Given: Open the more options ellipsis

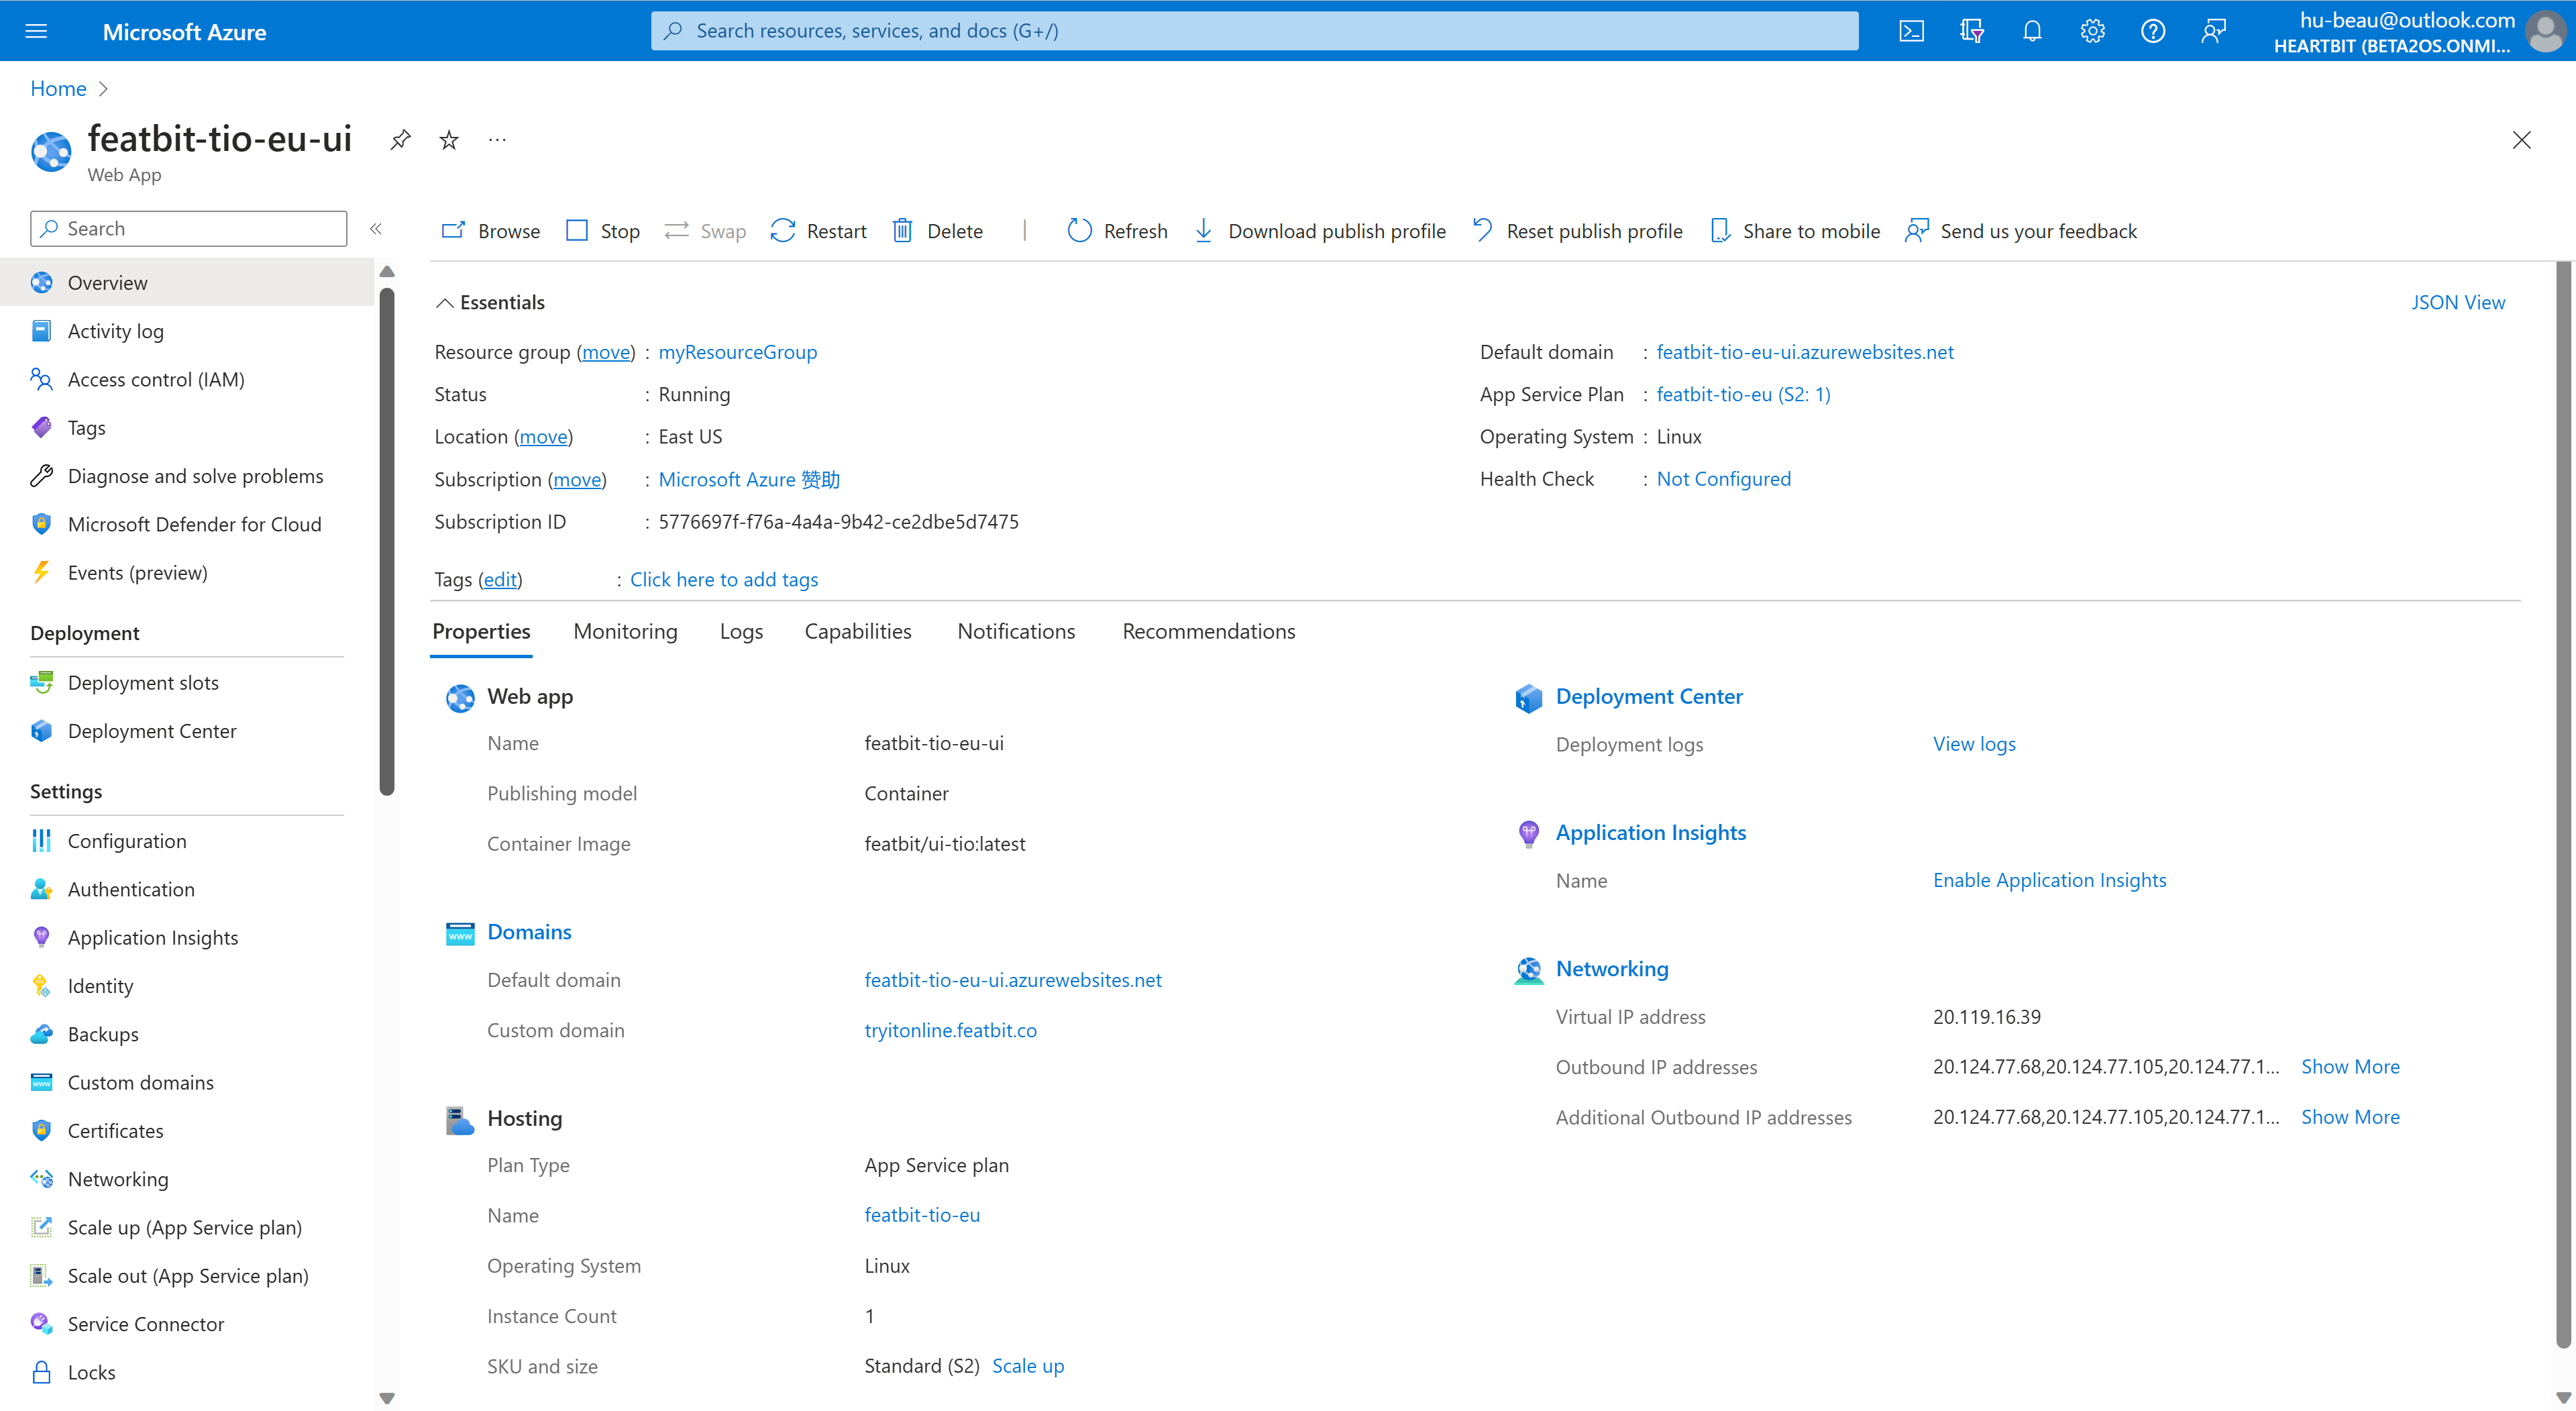Looking at the screenshot, I should click(x=497, y=140).
